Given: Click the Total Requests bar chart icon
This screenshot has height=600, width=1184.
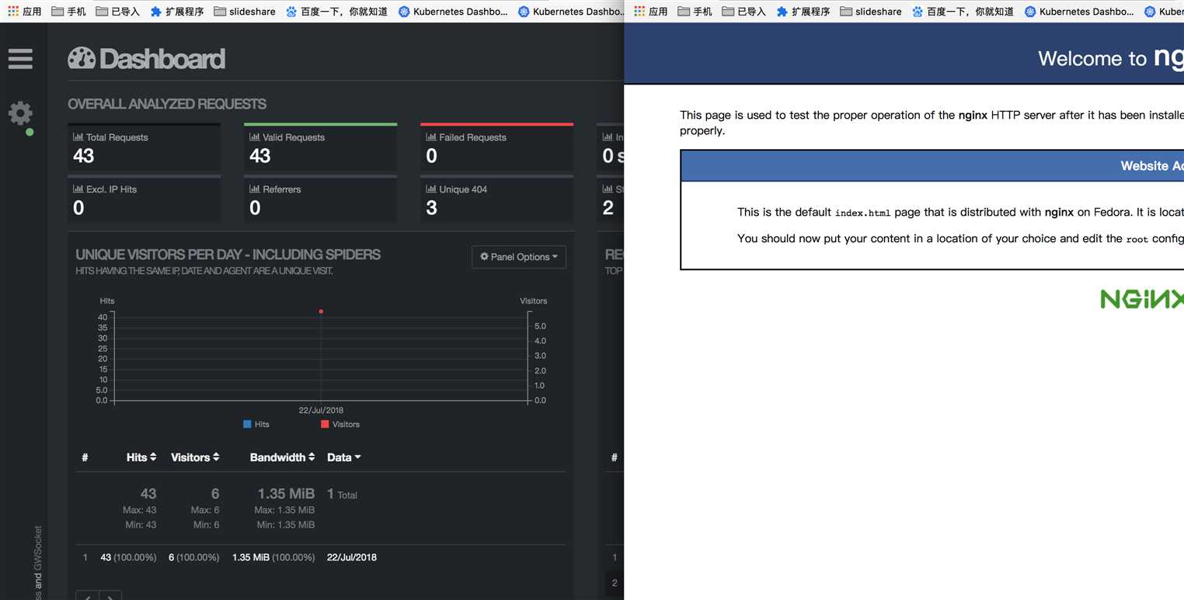Looking at the screenshot, I should pos(78,137).
